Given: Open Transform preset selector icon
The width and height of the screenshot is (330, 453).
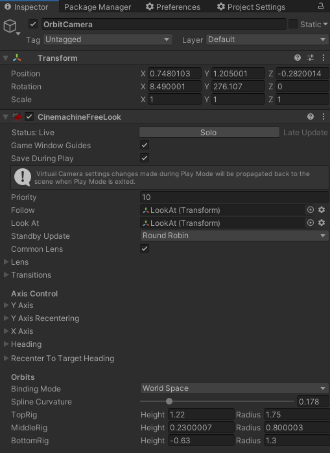Looking at the screenshot, I should [311, 58].
